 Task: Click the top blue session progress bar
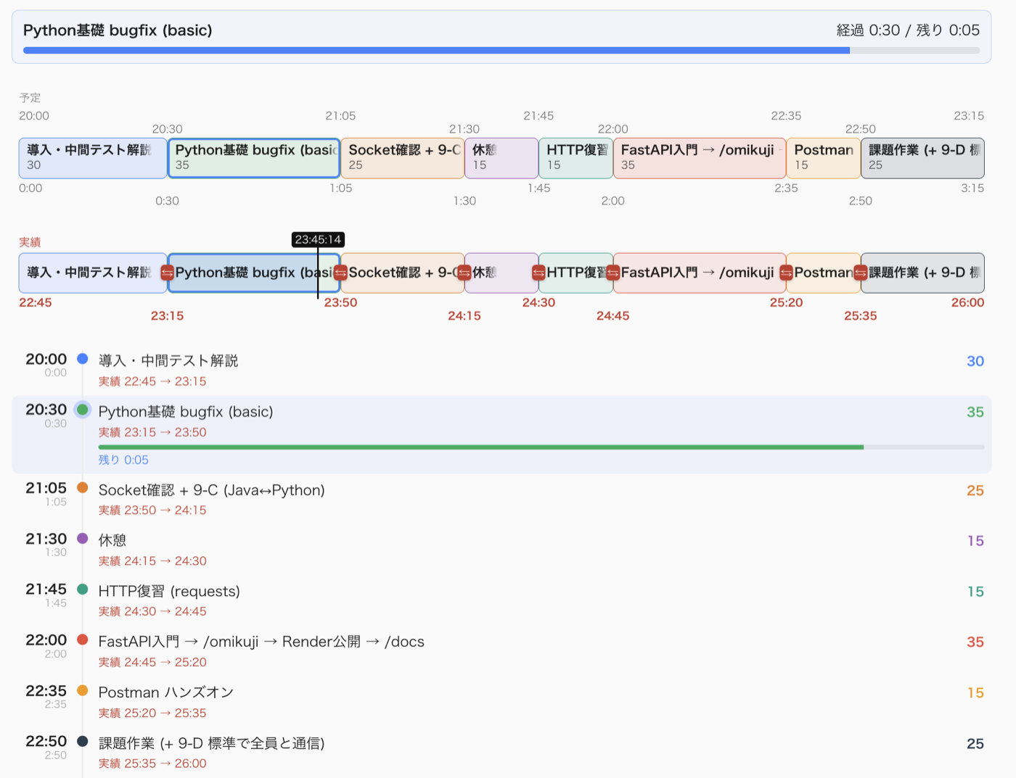501,51
